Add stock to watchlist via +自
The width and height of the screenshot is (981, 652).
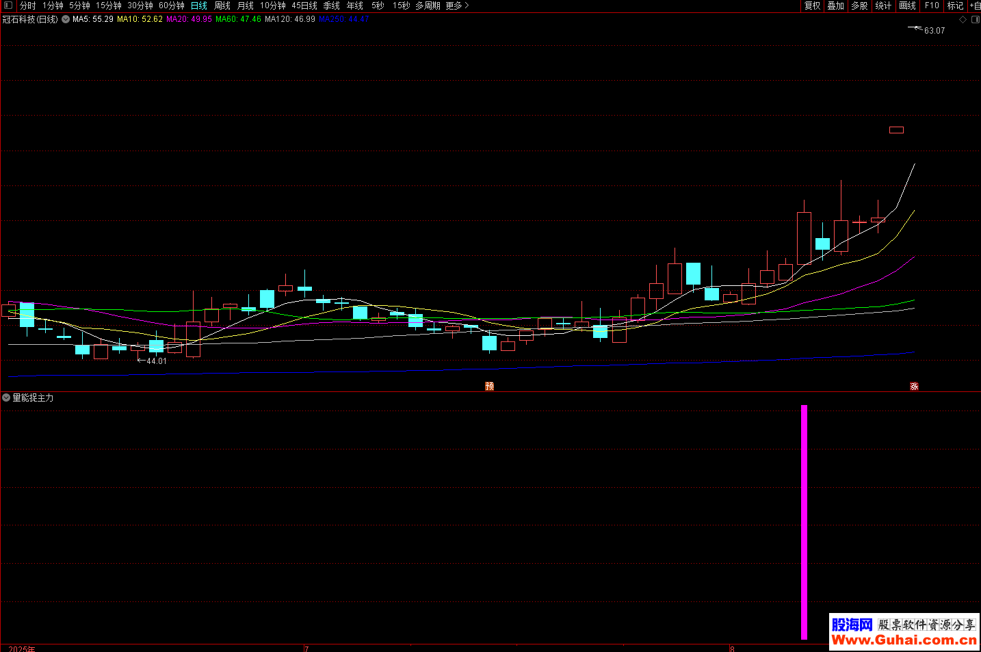pyautogui.click(x=975, y=5)
